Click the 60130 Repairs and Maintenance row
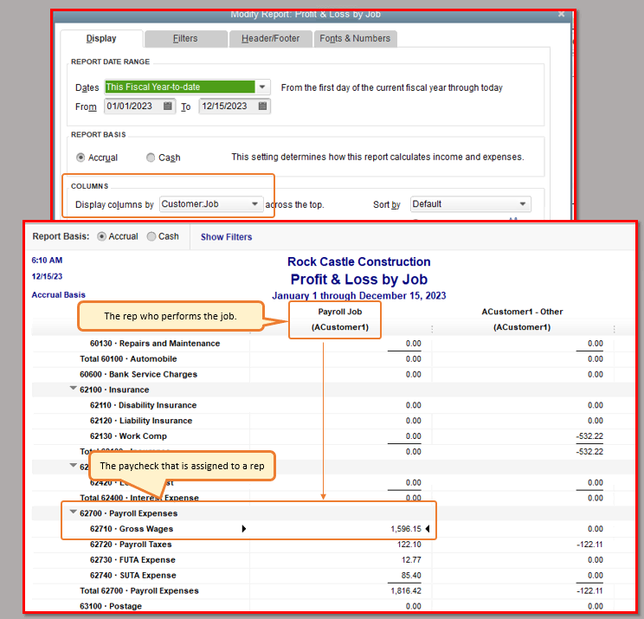Viewport: 644px width, 619px height. pyautogui.click(x=155, y=344)
